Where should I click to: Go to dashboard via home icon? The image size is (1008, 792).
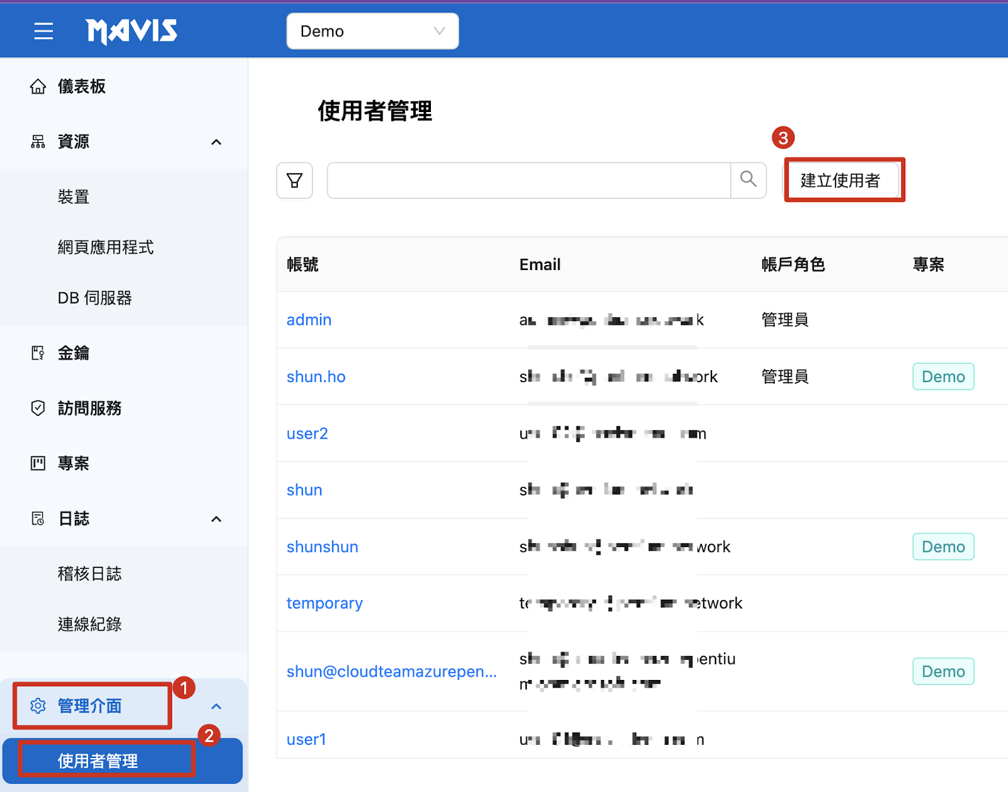coord(38,86)
